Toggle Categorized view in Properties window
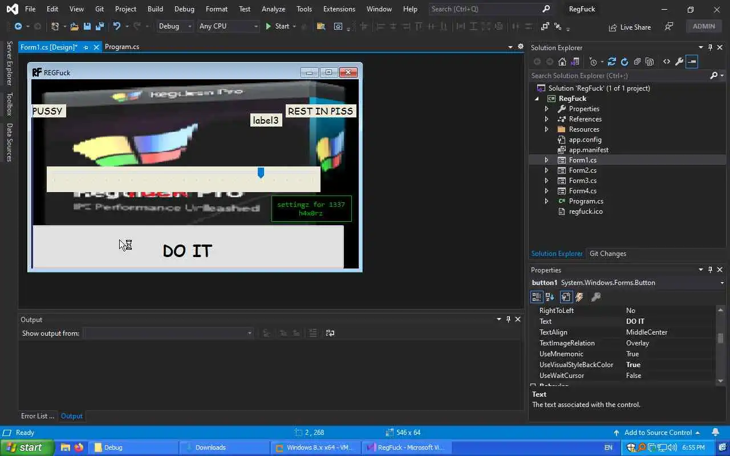This screenshot has width=730, height=456. click(x=536, y=297)
